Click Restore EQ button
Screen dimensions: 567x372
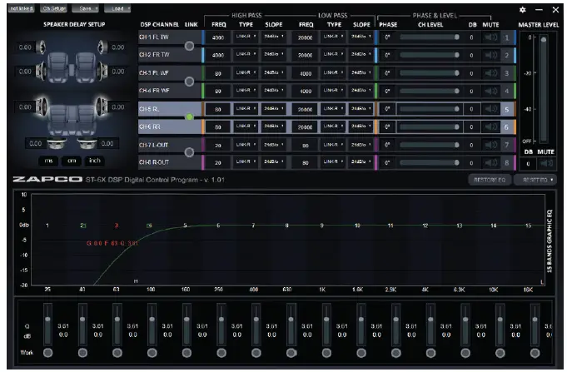point(490,180)
